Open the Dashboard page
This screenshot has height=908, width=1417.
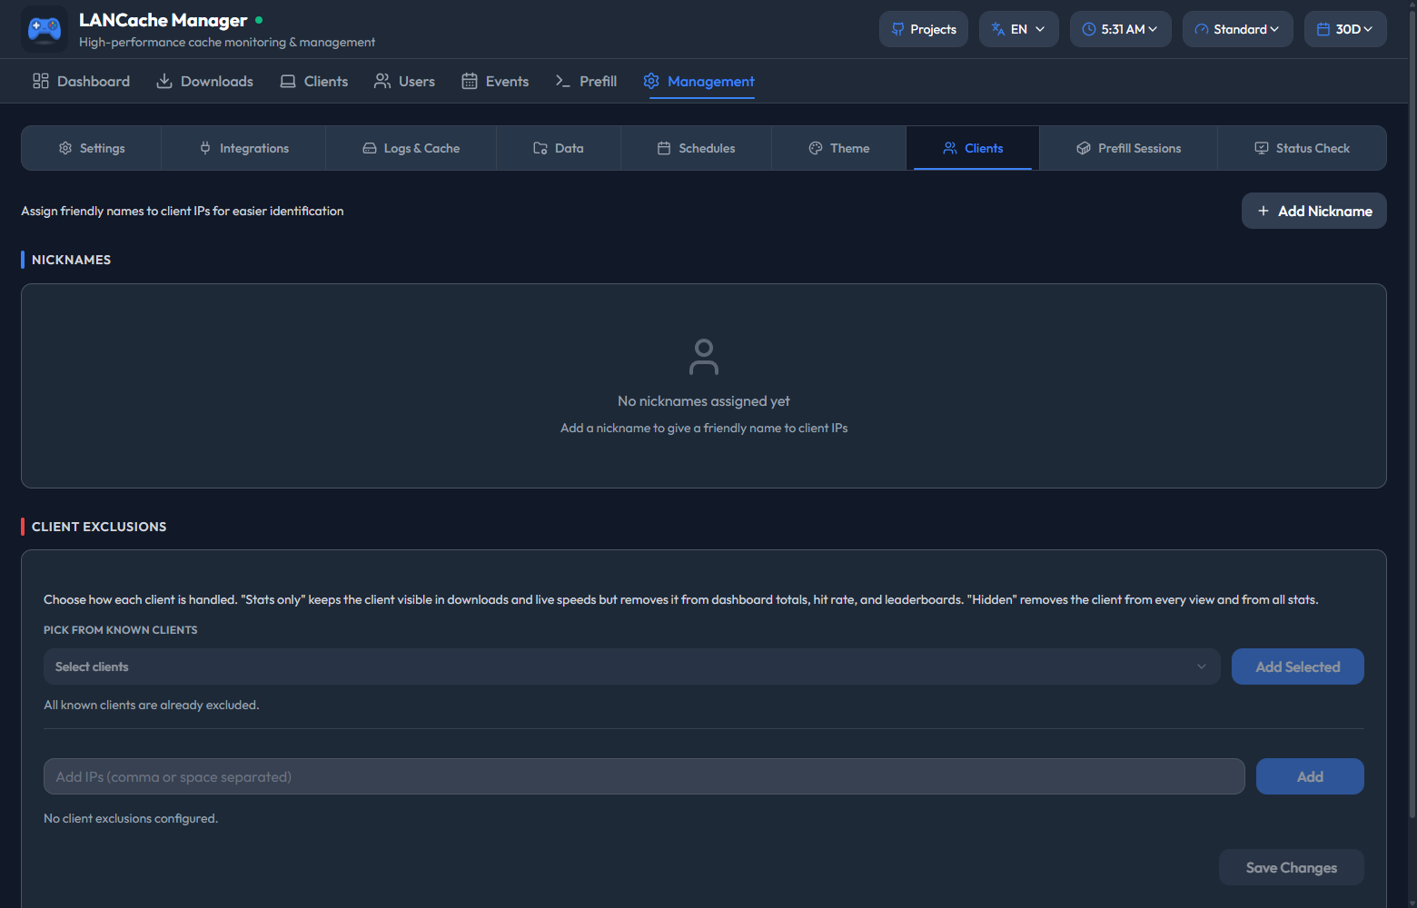click(x=81, y=81)
